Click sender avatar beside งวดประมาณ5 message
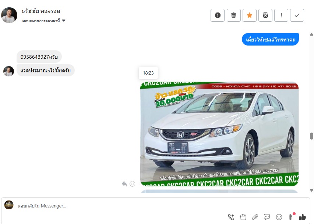 [x=8, y=71]
